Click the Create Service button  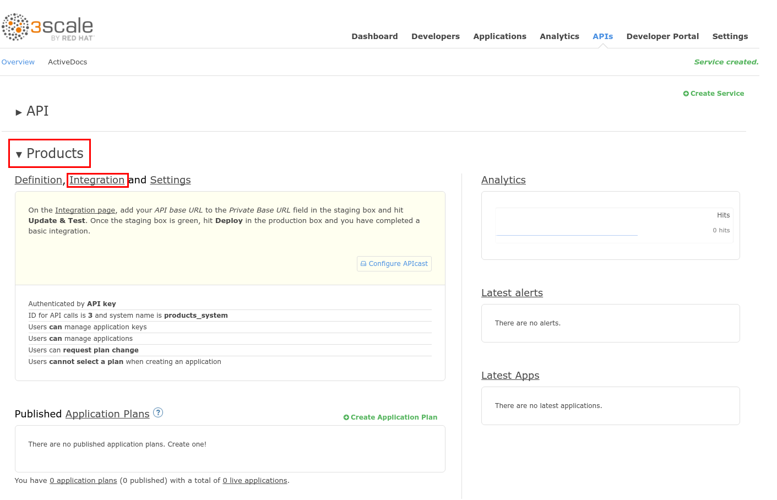714,94
